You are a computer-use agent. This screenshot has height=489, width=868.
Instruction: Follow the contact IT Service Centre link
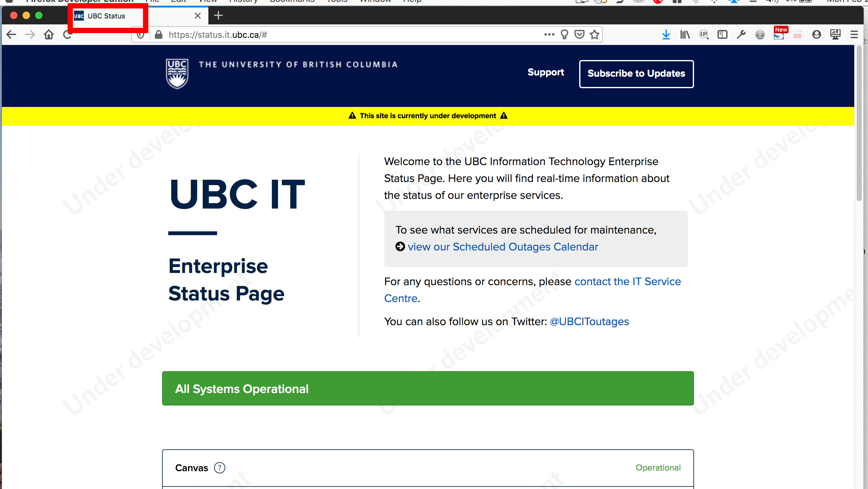click(627, 281)
